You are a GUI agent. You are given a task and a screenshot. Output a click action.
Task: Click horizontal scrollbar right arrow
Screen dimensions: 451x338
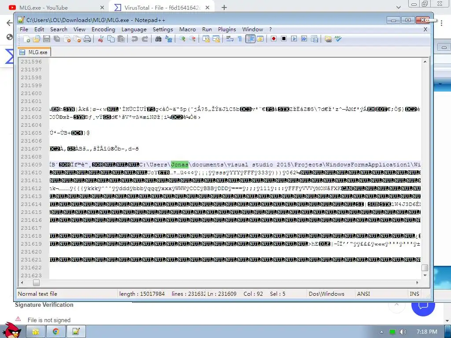pos(417,283)
